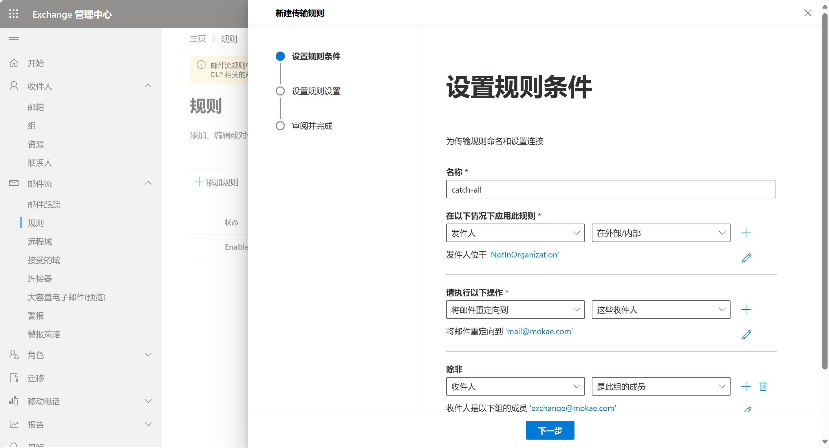Click the home icon next to 开始
Screen dimensions: 829x448
pyautogui.click(x=14, y=63)
